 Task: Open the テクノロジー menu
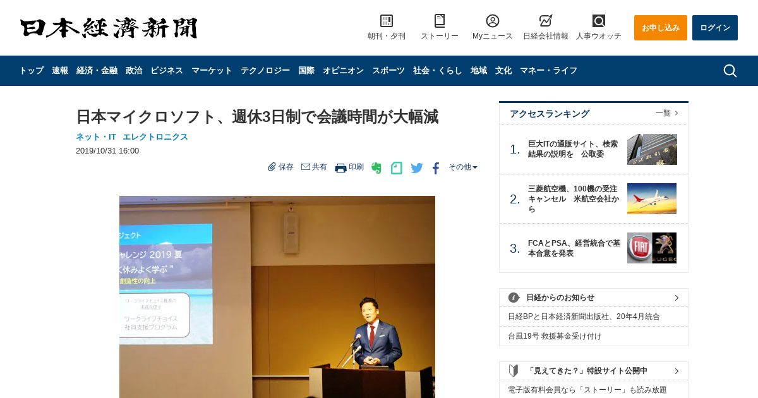(265, 71)
